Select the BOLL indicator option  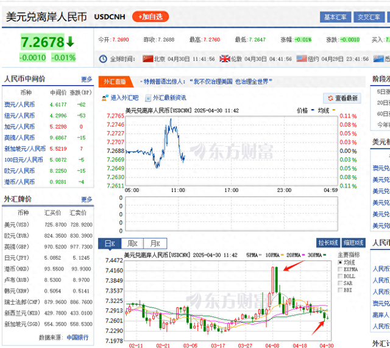(x=340, y=276)
